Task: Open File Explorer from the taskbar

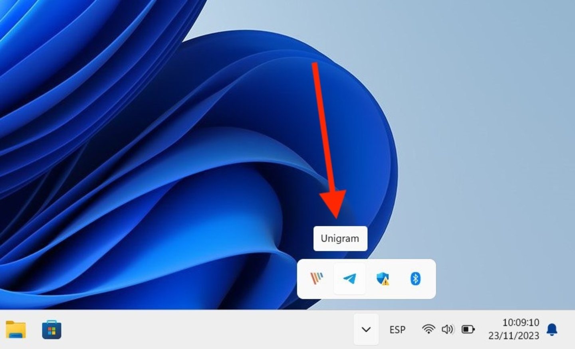Action: tap(16, 330)
